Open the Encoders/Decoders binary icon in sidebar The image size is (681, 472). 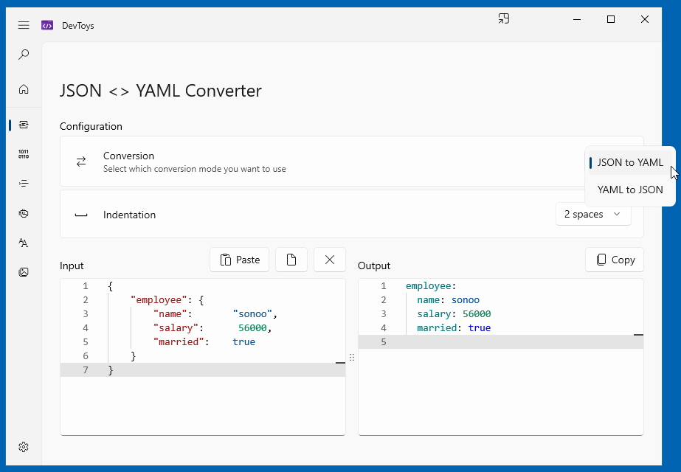(24, 154)
